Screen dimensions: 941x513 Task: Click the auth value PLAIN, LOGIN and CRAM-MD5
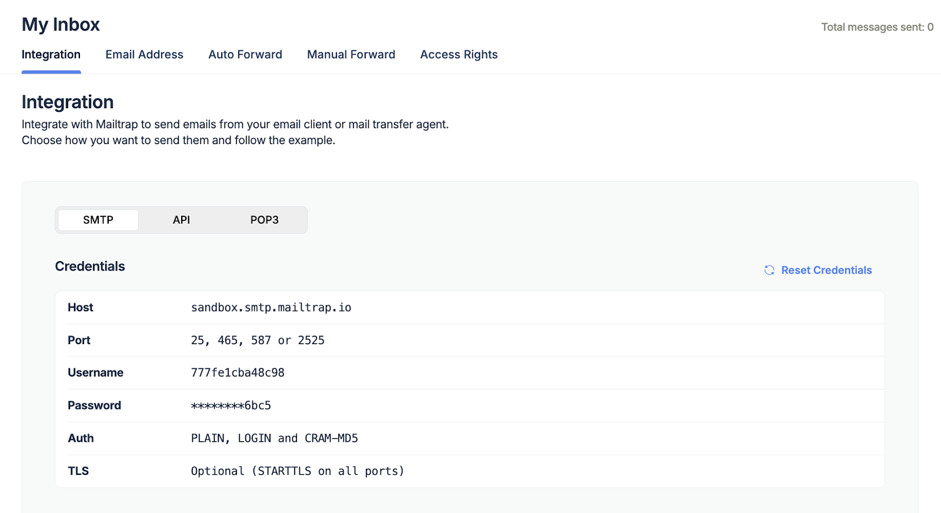(x=275, y=438)
